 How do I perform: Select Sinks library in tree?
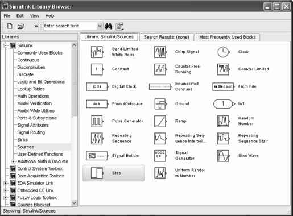[23, 140]
